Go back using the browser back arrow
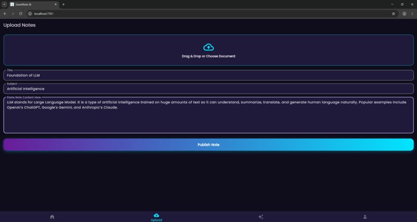 (x=5, y=13)
